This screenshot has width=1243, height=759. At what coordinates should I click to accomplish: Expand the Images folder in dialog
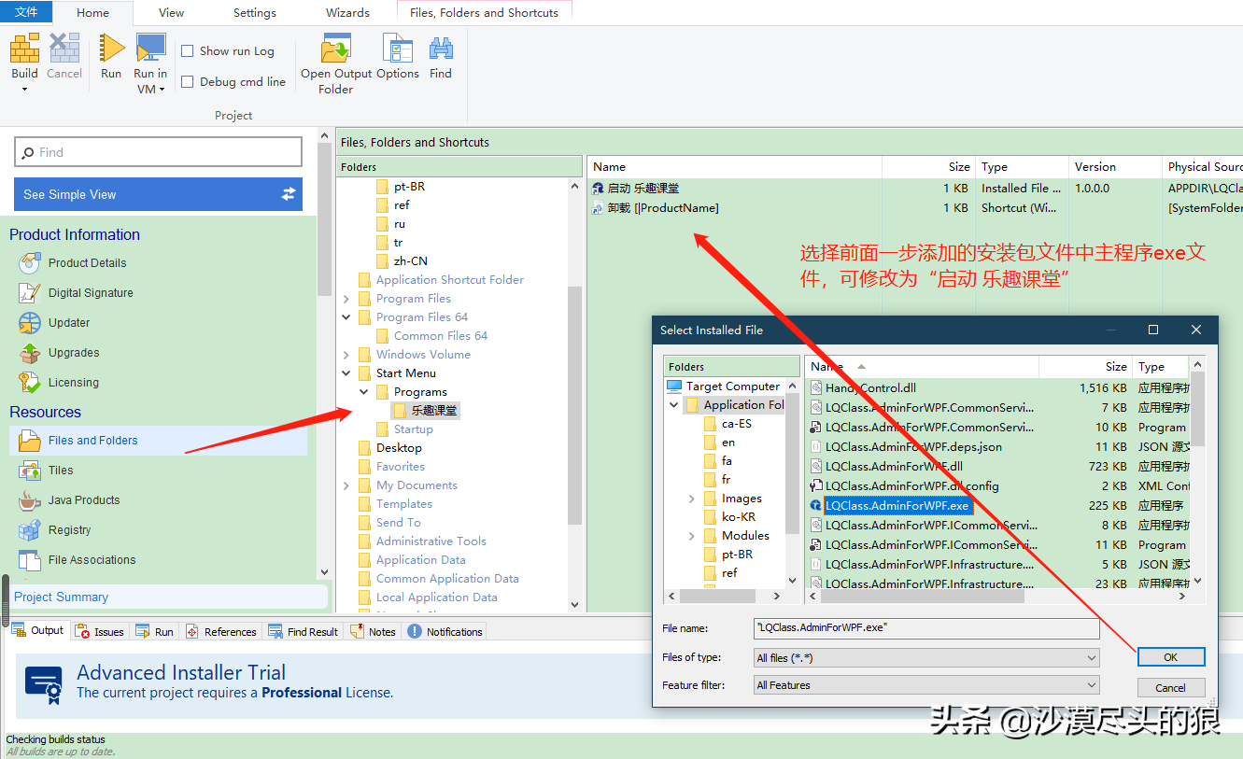[692, 499]
